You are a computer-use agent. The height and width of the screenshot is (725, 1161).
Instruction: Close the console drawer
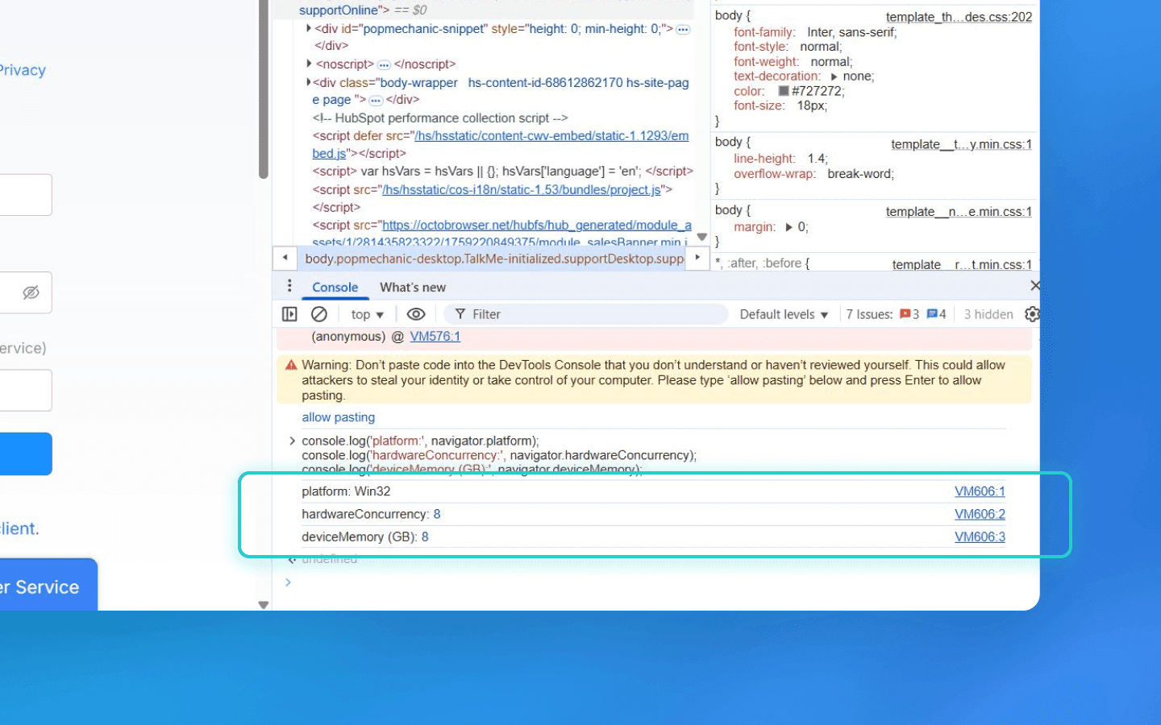click(1035, 285)
